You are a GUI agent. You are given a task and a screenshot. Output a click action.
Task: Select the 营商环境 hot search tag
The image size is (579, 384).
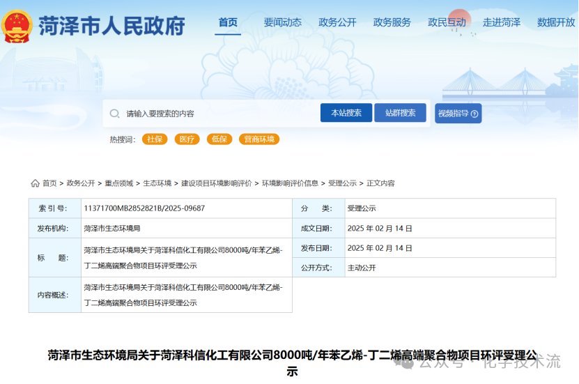click(x=258, y=139)
